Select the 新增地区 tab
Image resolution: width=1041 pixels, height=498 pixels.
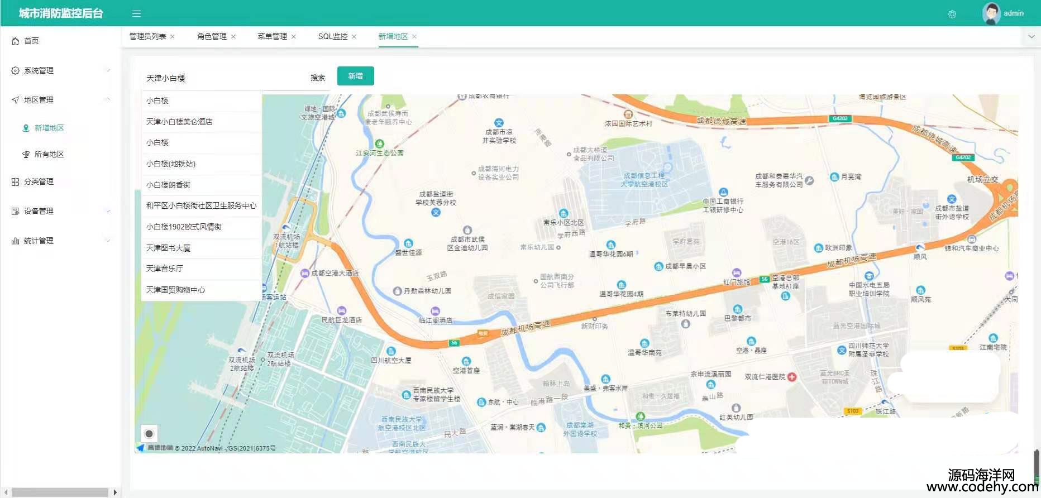click(393, 36)
